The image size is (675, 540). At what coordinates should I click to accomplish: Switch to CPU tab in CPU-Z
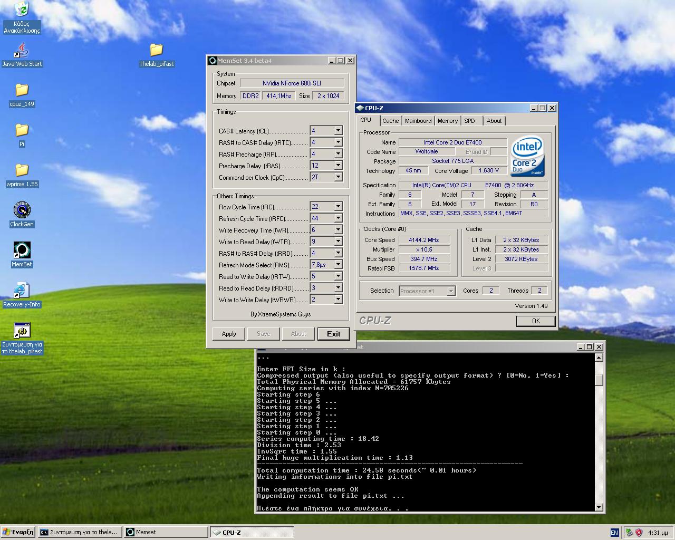[366, 120]
